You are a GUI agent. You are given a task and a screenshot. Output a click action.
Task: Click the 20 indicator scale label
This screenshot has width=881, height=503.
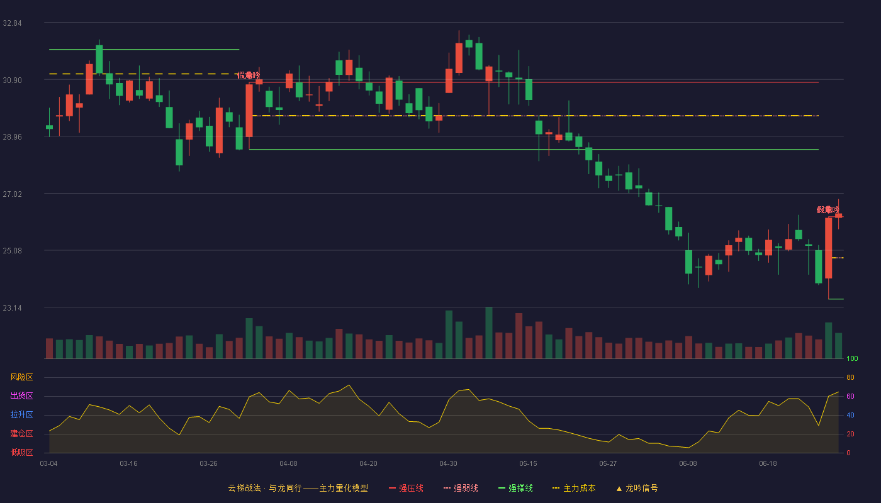(x=850, y=434)
